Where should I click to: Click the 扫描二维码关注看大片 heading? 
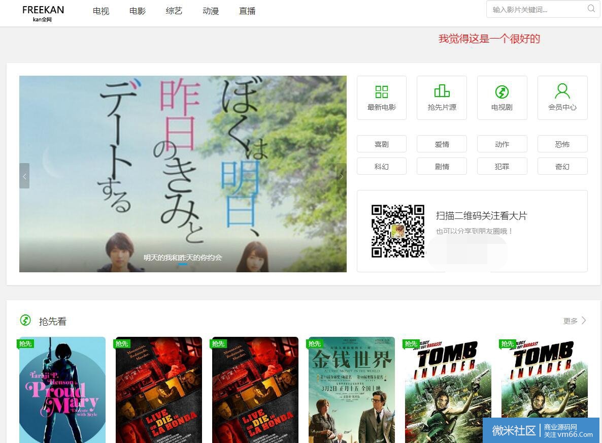481,215
